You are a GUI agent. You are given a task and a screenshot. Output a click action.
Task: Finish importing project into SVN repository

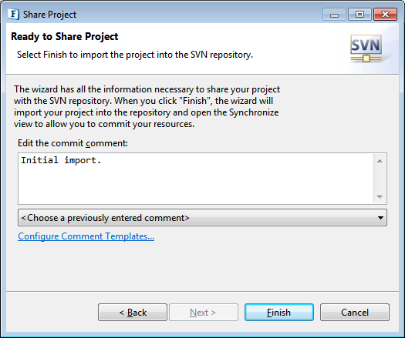click(279, 313)
